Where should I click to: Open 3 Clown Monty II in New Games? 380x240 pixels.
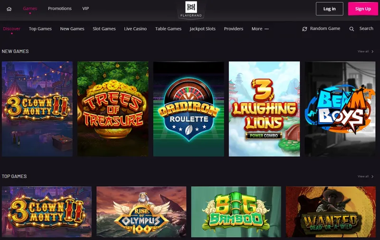pyautogui.click(x=37, y=109)
